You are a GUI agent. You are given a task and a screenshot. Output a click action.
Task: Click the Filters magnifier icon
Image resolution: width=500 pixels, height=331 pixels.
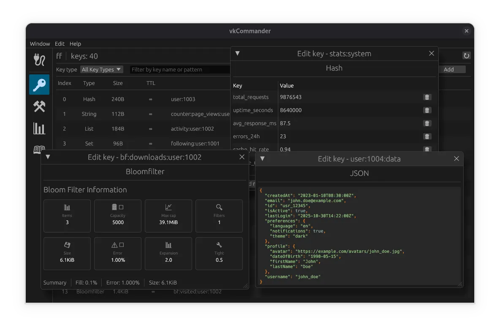click(219, 207)
